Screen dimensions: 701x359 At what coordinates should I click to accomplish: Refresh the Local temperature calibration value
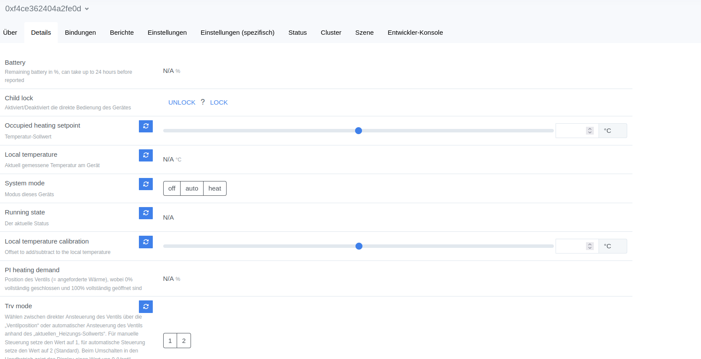point(146,242)
